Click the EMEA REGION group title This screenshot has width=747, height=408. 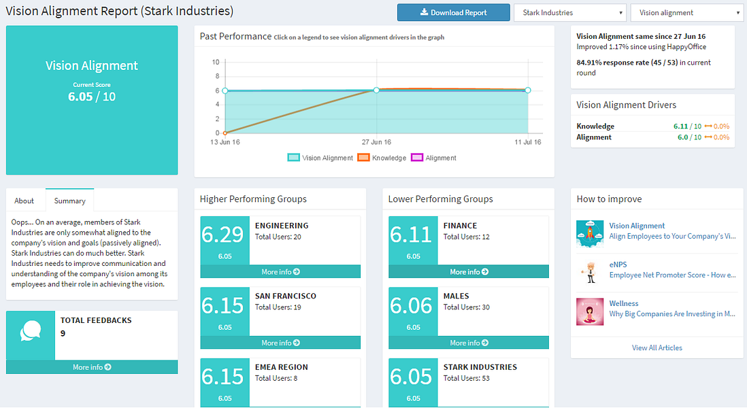click(281, 367)
